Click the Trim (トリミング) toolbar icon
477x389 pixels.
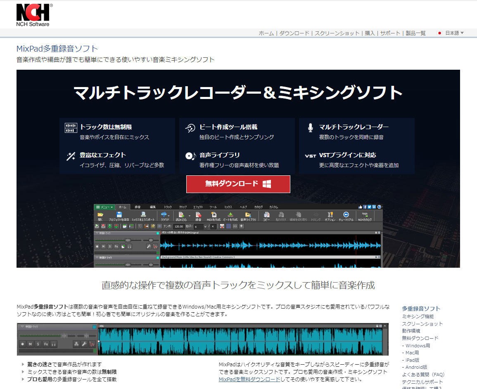[316, 215]
